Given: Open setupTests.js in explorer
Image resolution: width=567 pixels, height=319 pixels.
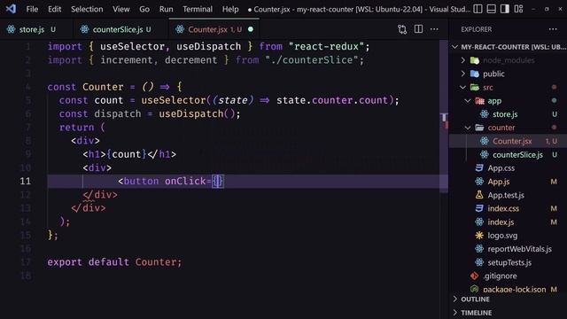Looking at the screenshot, I should [x=509, y=262].
